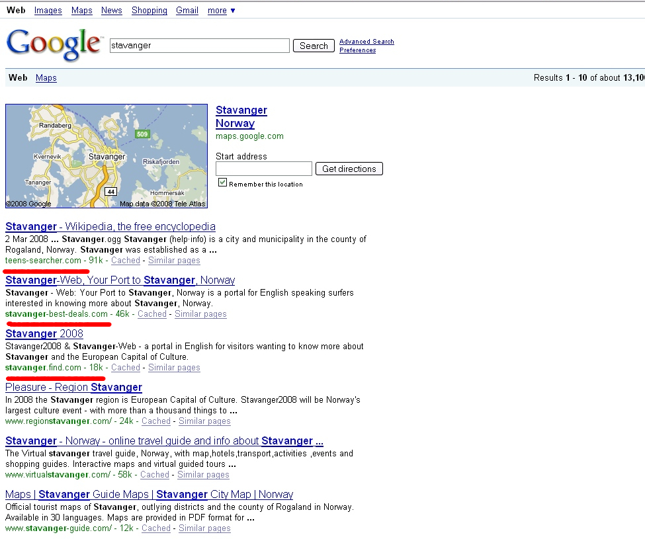
Task: Click the Start address input field
Action: (x=264, y=169)
